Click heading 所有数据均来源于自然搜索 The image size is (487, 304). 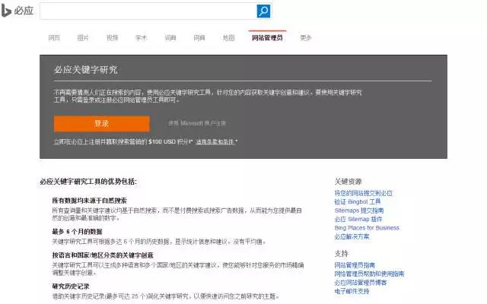click(90, 201)
